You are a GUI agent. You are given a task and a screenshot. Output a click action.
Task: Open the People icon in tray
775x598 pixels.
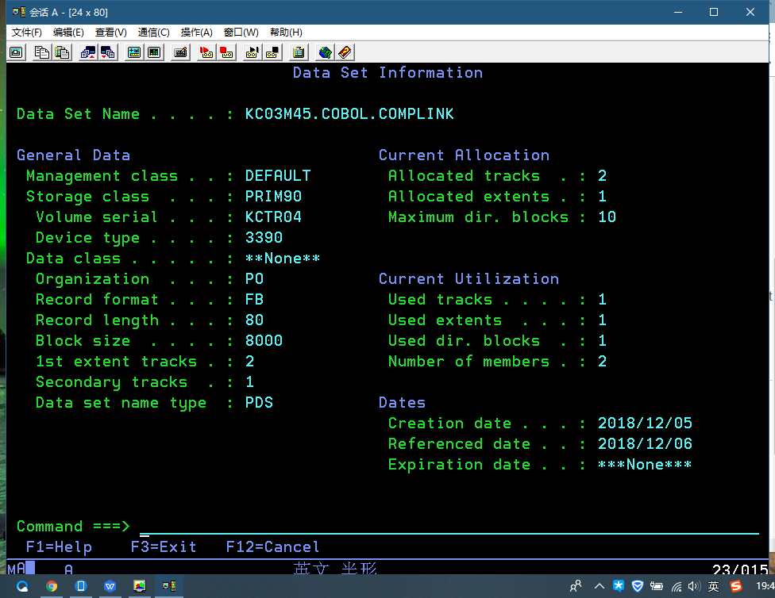(576, 586)
